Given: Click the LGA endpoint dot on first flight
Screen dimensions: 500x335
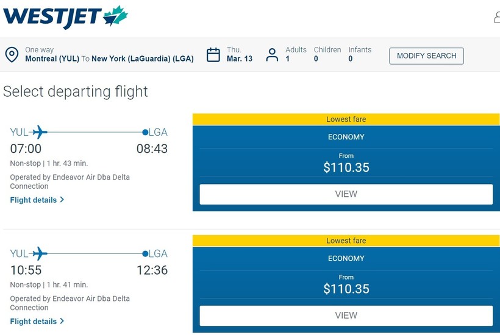Looking at the screenshot, I should (145, 132).
